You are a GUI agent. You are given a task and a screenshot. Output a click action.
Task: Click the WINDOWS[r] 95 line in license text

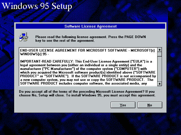click(35, 54)
